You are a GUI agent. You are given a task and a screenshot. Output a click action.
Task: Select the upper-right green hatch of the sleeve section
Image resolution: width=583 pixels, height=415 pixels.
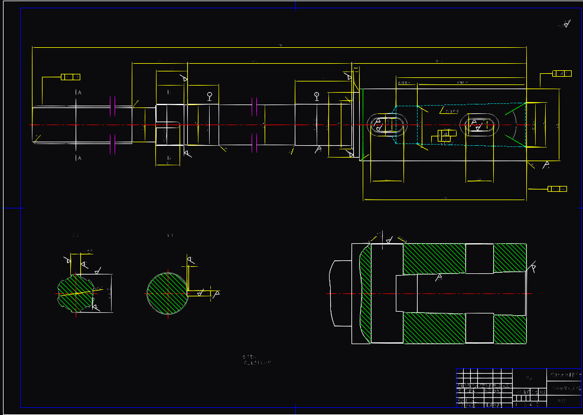click(510, 258)
